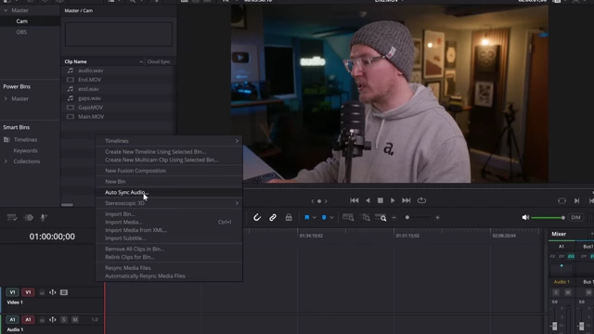Select Import Bin option

click(169, 214)
